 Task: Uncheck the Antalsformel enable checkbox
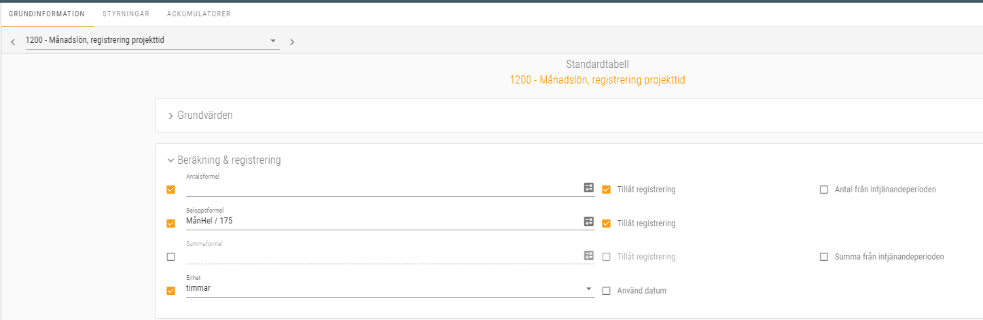pos(171,190)
